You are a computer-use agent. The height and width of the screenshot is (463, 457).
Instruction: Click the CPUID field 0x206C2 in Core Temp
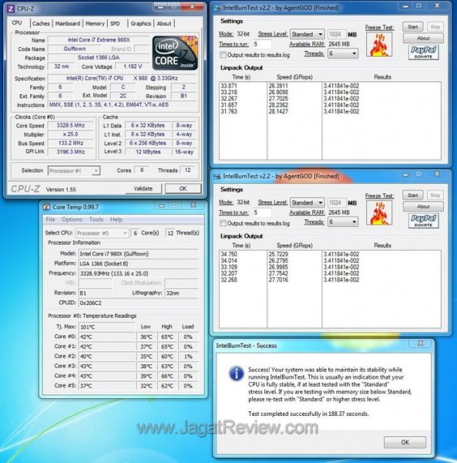(139, 303)
